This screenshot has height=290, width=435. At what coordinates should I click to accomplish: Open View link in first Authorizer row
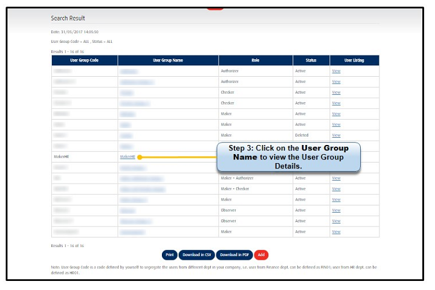point(336,71)
